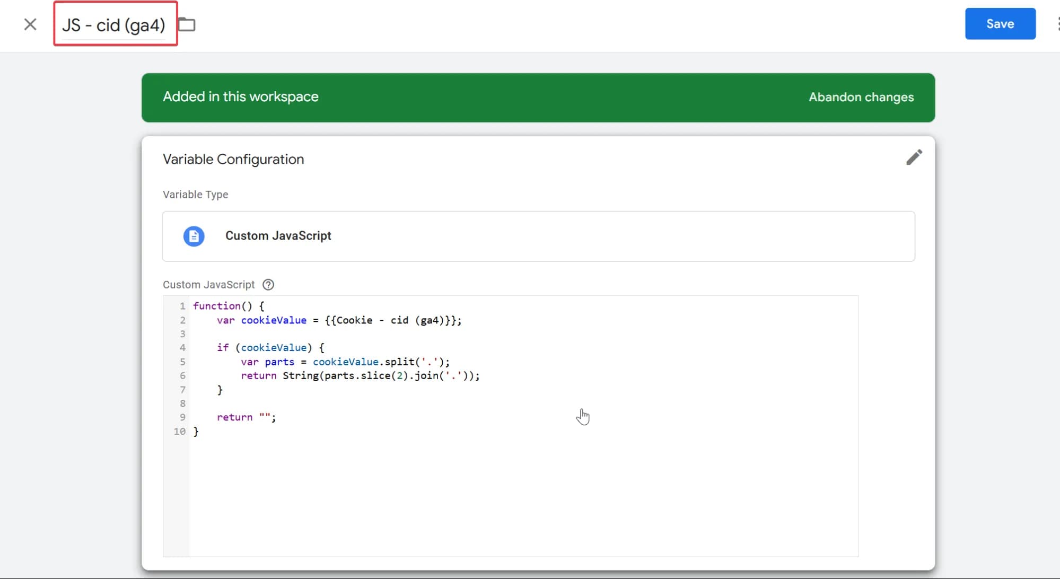This screenshot has height=579, width=1060.
Task: Select the 'Custom JavaScript' variable type row
Action: pyautogui.click(x=538, y=236)
